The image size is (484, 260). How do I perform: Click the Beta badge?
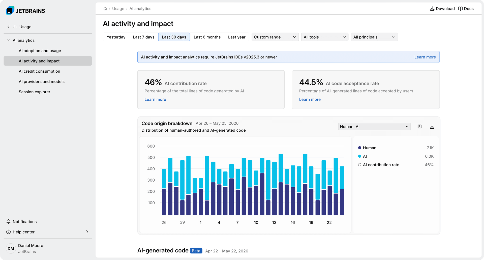pos(196,251)
